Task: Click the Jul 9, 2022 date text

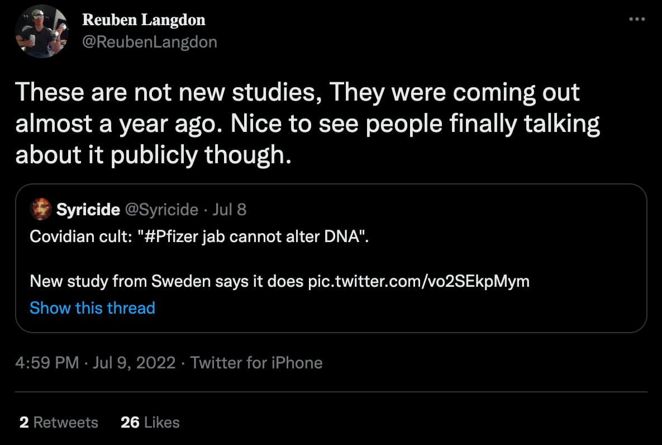Action: [x=134, y=363]
